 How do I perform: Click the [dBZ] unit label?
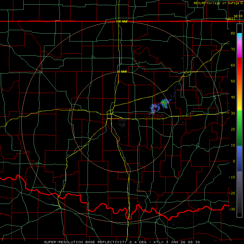point(230,19)
